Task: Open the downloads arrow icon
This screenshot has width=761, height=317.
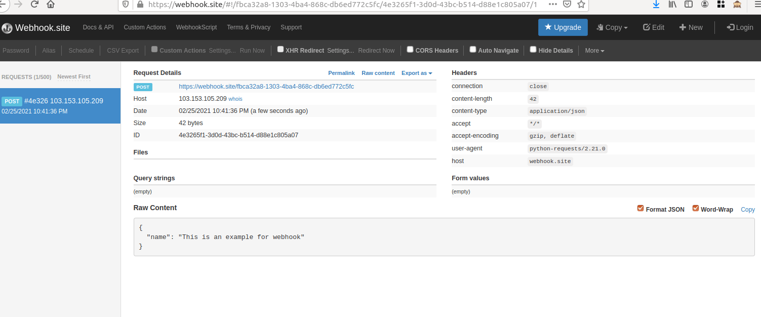Action: point(656,4)
